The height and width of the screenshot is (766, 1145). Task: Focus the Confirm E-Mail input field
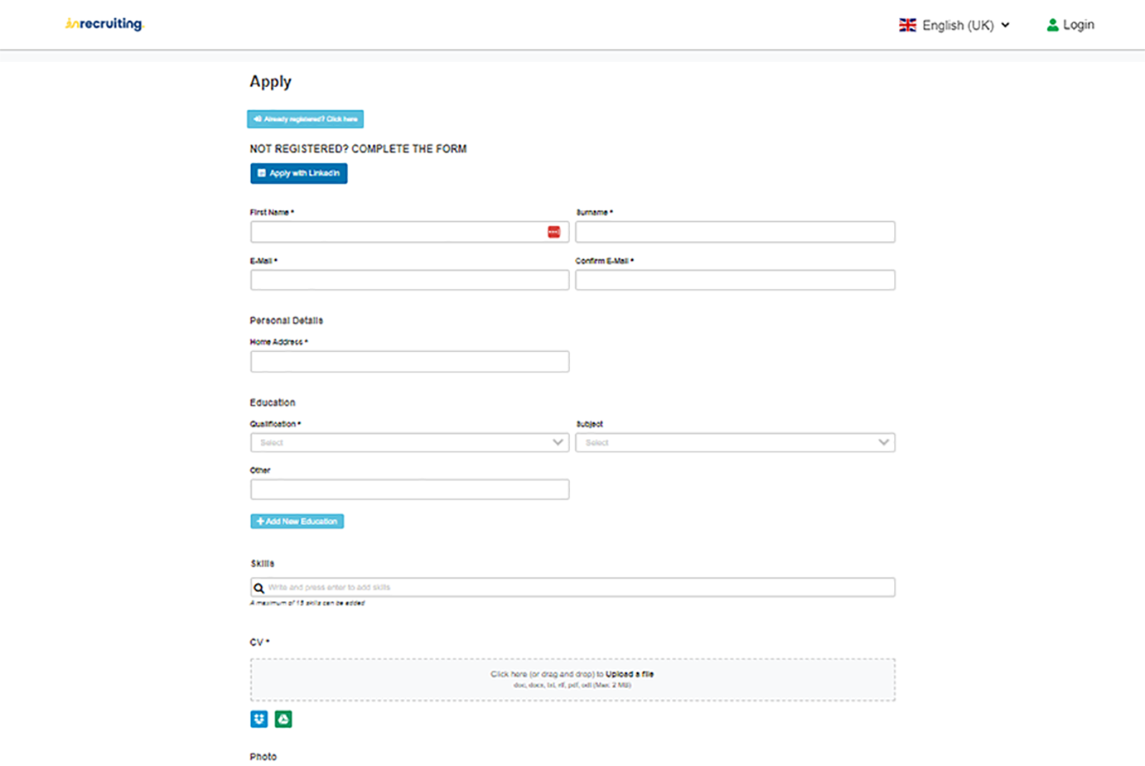735,280
